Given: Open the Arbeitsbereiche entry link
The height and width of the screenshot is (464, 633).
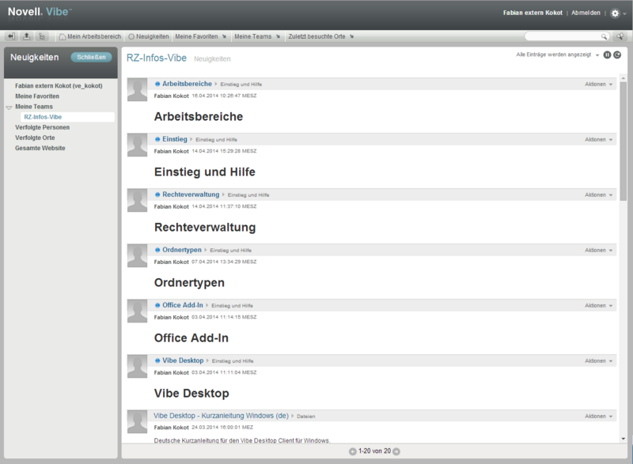Looking at the screenshot, I should pos(187,84).
